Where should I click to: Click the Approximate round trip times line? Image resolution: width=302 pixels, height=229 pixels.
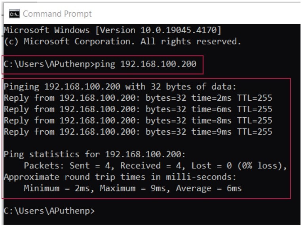120,177
